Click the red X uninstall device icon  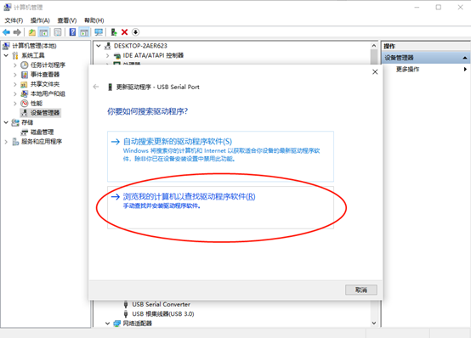124,32
